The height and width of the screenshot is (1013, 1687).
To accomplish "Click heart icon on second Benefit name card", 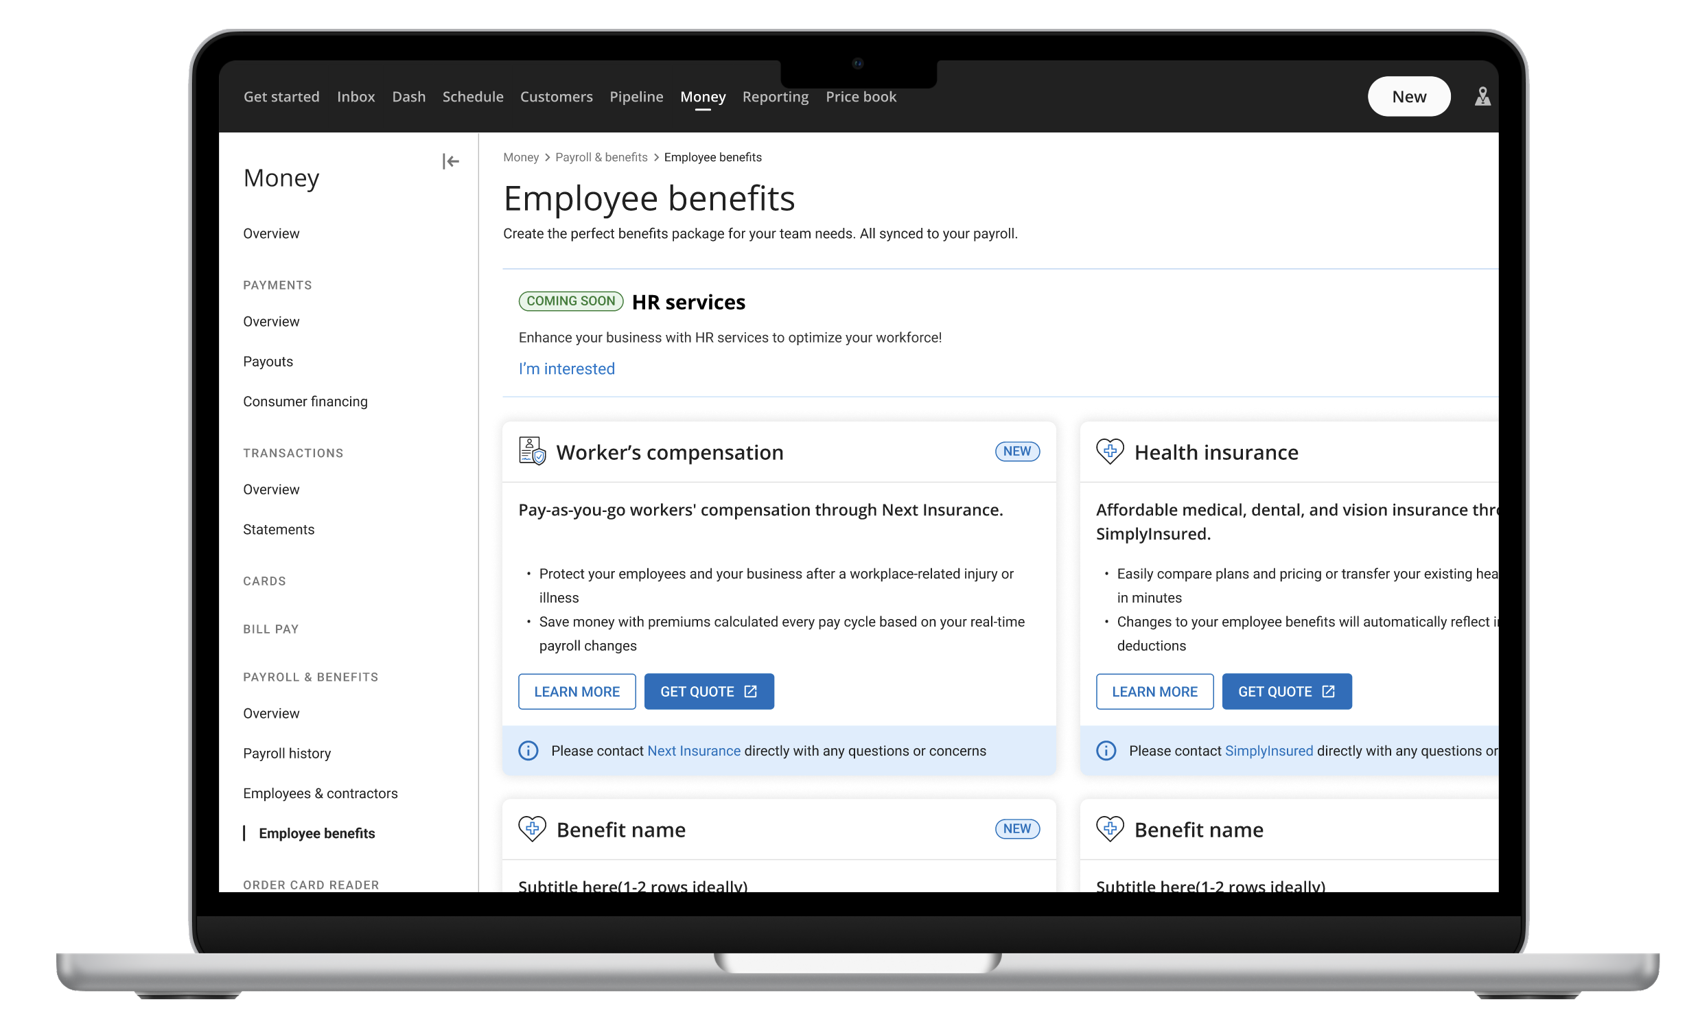I will click(1109, 829).
